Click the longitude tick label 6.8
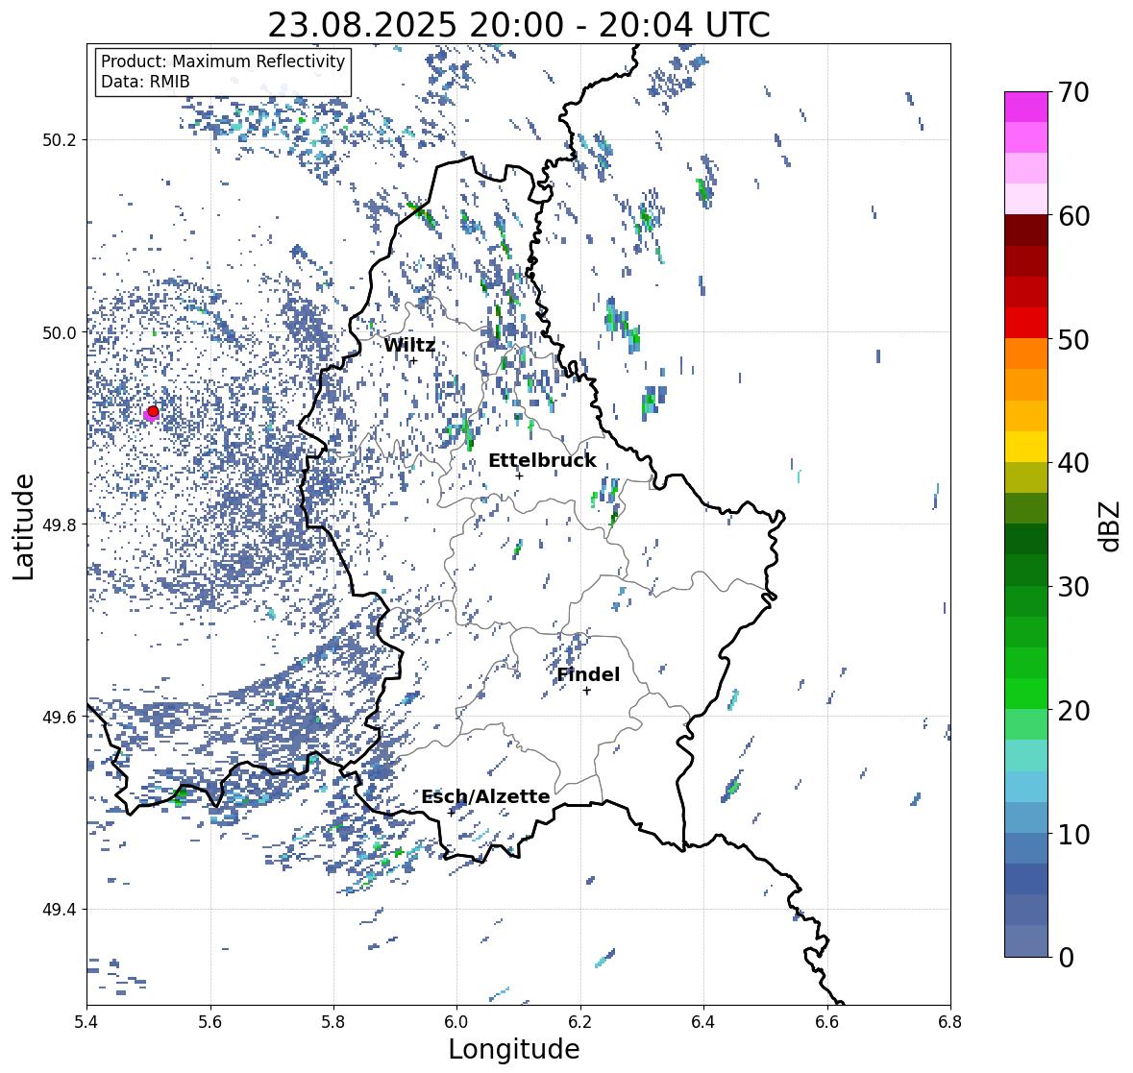The height and width of the screenshot is (1073, 1133). pyautogui.click(x=950, y=1022)
